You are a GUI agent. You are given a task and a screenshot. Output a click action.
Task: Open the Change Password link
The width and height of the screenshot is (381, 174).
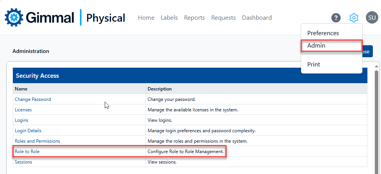coord(33,99)
